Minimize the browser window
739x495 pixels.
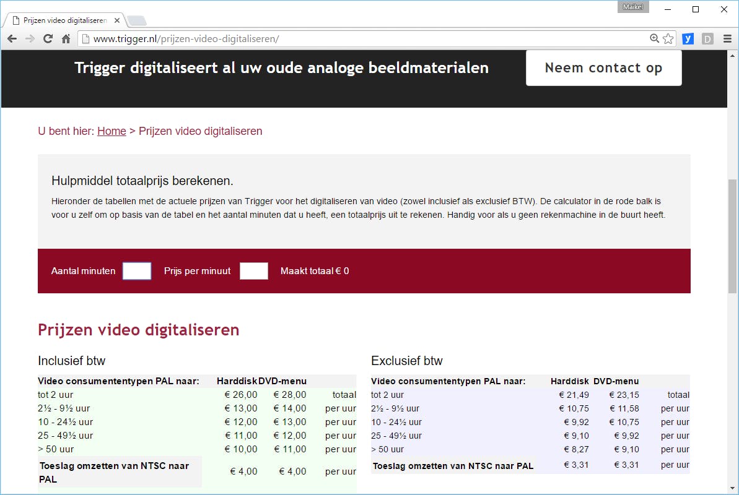click(x=668, y=9)
